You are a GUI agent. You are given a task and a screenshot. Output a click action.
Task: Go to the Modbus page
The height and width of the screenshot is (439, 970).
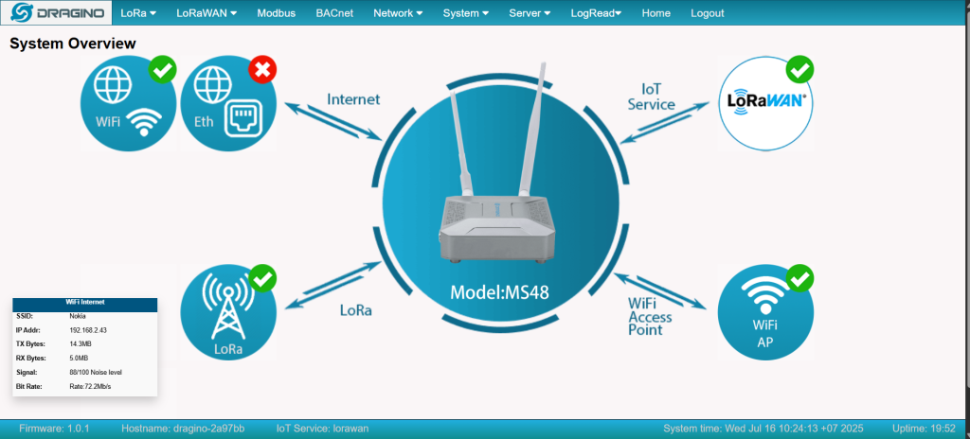tap(276, 13)
